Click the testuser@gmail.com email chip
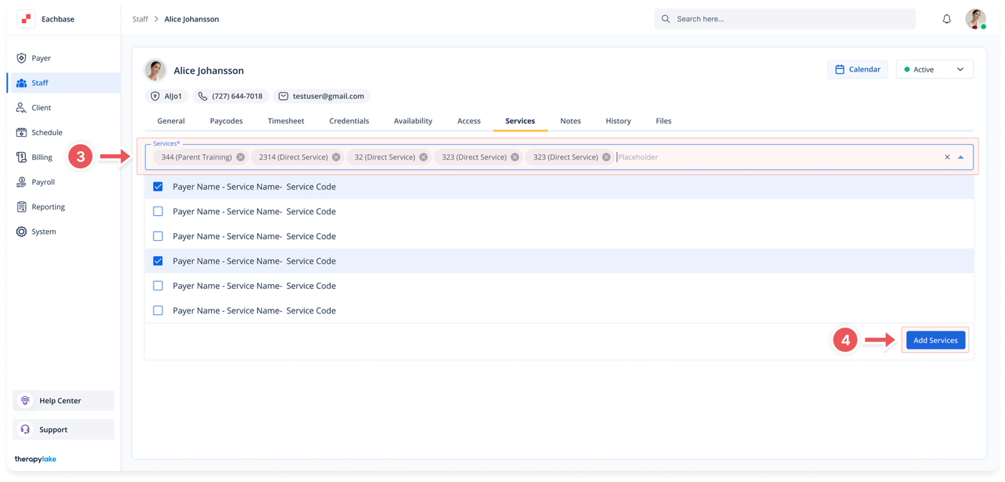The height and width of the screenshot is (482, 1005). (x=322, y=96)
